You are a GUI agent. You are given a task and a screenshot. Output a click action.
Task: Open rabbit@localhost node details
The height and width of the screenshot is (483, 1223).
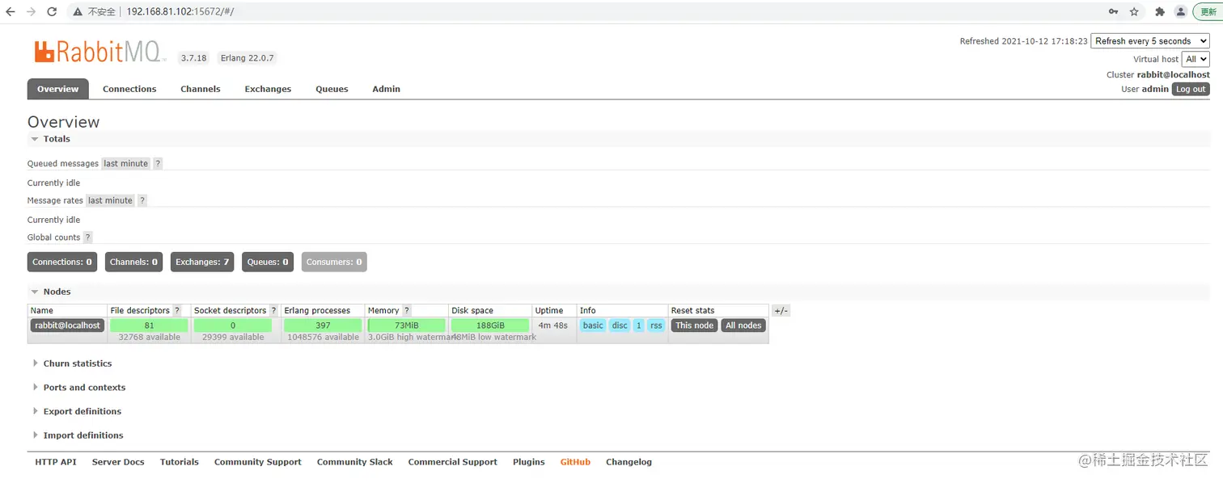(67, 325)
